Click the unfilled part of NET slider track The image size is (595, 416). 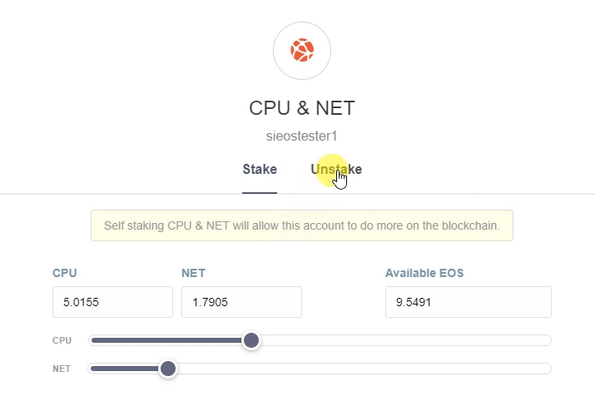click(358, 369)
